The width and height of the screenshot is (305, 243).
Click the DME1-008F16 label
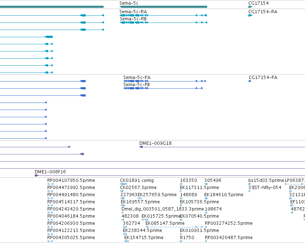(50, 172)
